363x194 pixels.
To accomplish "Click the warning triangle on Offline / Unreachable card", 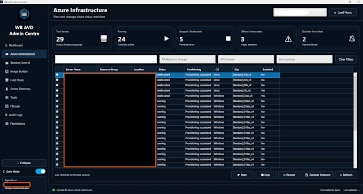I will click(288, 39).
